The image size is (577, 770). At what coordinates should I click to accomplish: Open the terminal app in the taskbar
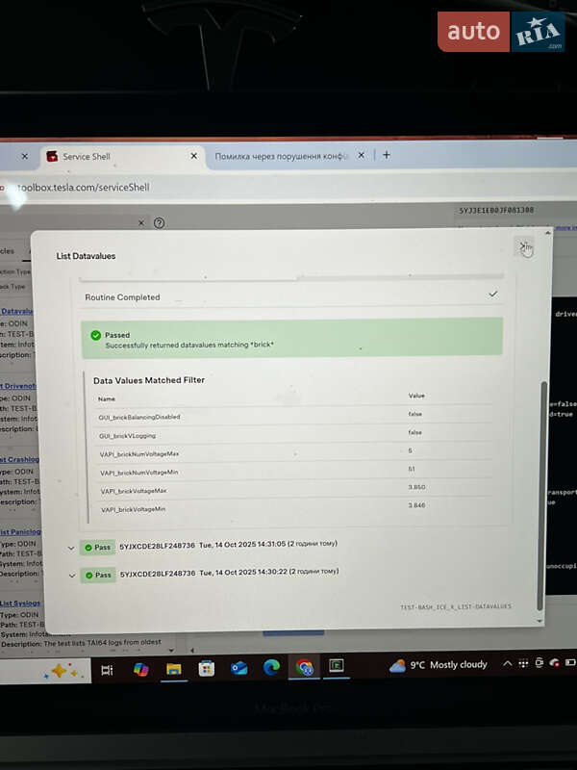pos(337,665)
